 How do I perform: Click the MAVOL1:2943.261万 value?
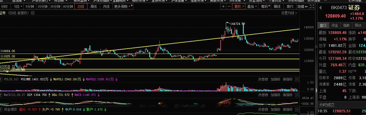(67, 79)
